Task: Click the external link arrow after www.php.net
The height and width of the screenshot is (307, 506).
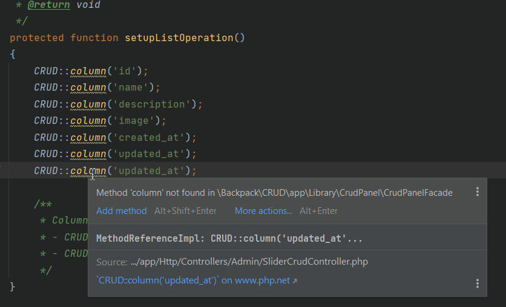Action: (x=295, y=280)
